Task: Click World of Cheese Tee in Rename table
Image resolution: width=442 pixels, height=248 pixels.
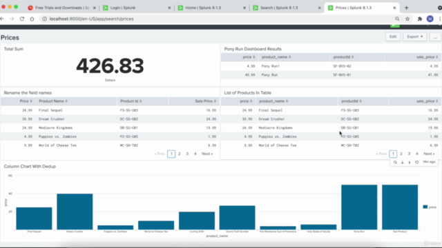Action: (x=57, y=145)
